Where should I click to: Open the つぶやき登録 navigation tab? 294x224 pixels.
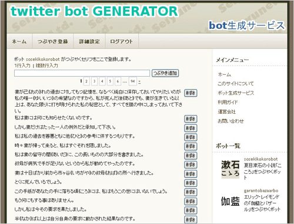(53, 41)
